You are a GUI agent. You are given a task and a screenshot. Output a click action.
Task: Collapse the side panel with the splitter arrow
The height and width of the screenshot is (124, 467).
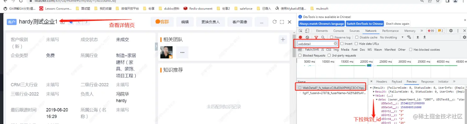(156, 46)
